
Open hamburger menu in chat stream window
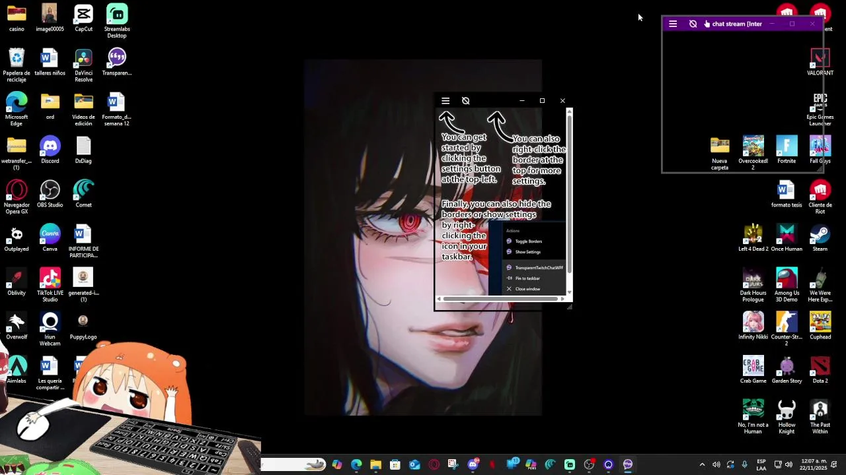673,24
